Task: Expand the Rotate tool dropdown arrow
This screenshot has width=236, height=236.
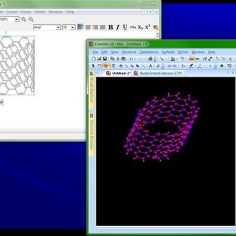Action: [109, 66]
